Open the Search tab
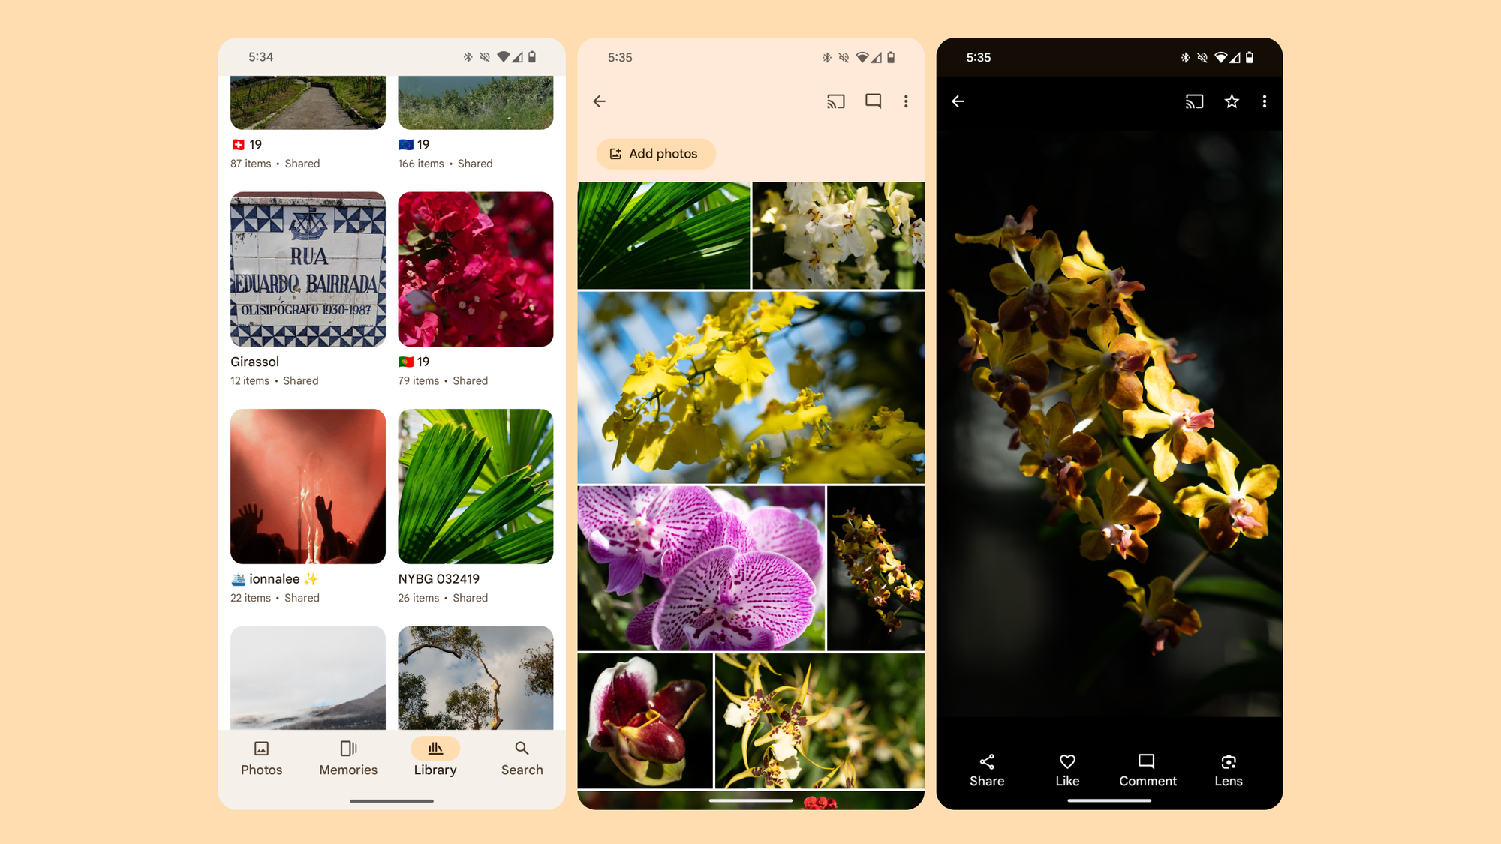1501x844 pixels. point(522,758)
